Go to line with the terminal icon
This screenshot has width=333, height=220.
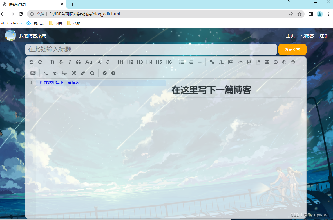click(x=46, y=73)
